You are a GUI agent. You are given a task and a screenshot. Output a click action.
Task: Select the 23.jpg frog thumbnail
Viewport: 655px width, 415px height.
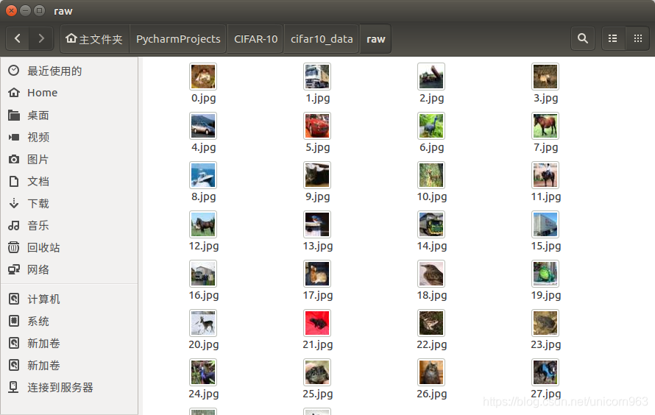coord(545,323)
